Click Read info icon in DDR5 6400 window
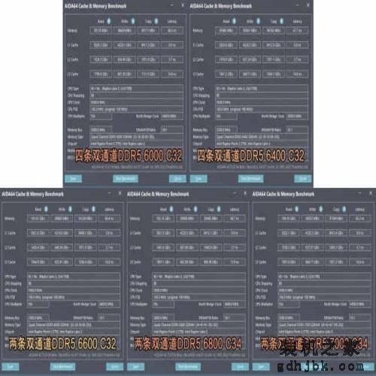The width and height of the screenshot is (376, 376). [234, 21]
